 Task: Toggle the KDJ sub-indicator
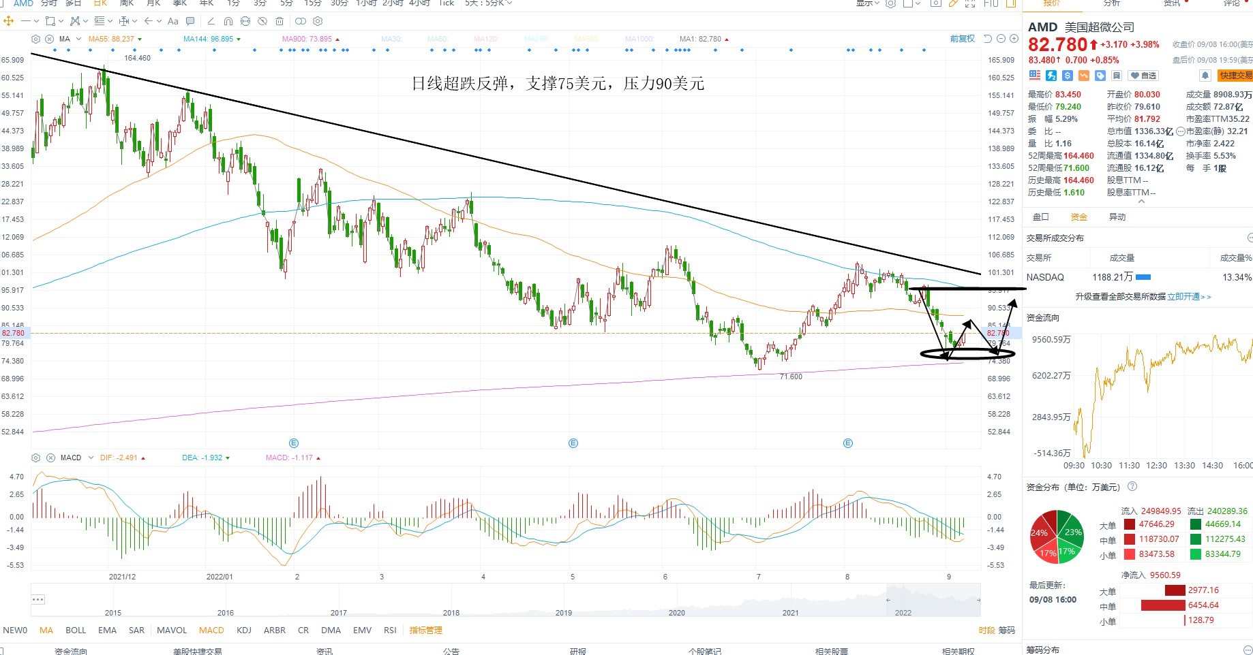(x=244, y=630)
